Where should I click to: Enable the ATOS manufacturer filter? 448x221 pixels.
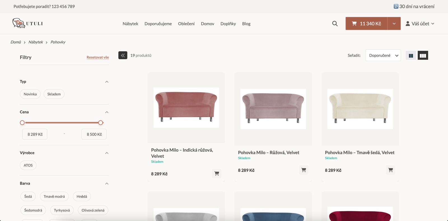(28, 165)
